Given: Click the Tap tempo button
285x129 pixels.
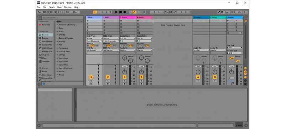Looking at the screenshot, I should tap(40, 12).
